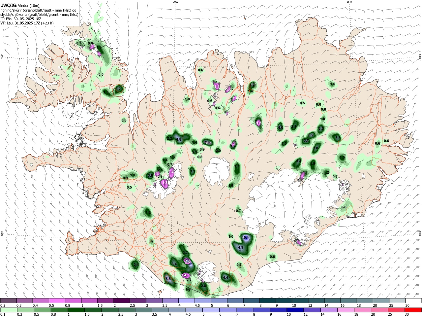
Task: Click the '3.9' precipitation value in the northeast cluster
Action: [311, 135]
